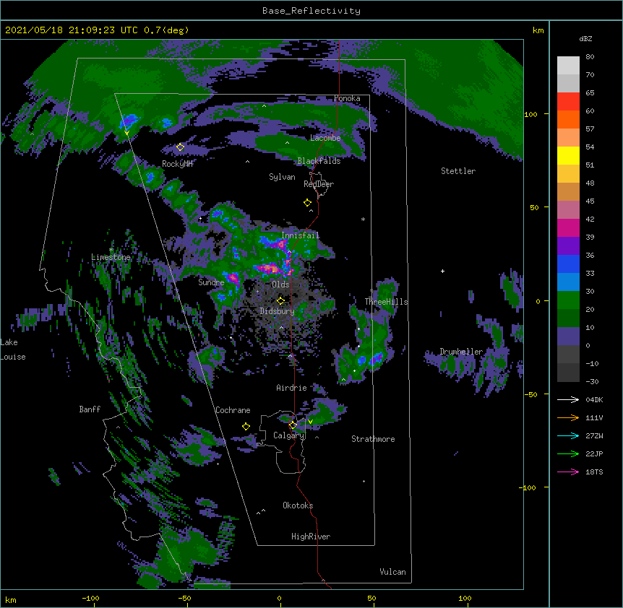623x608 pixels.
Task: Pick the red swatch below the 65 label
Action: point(568,101)
